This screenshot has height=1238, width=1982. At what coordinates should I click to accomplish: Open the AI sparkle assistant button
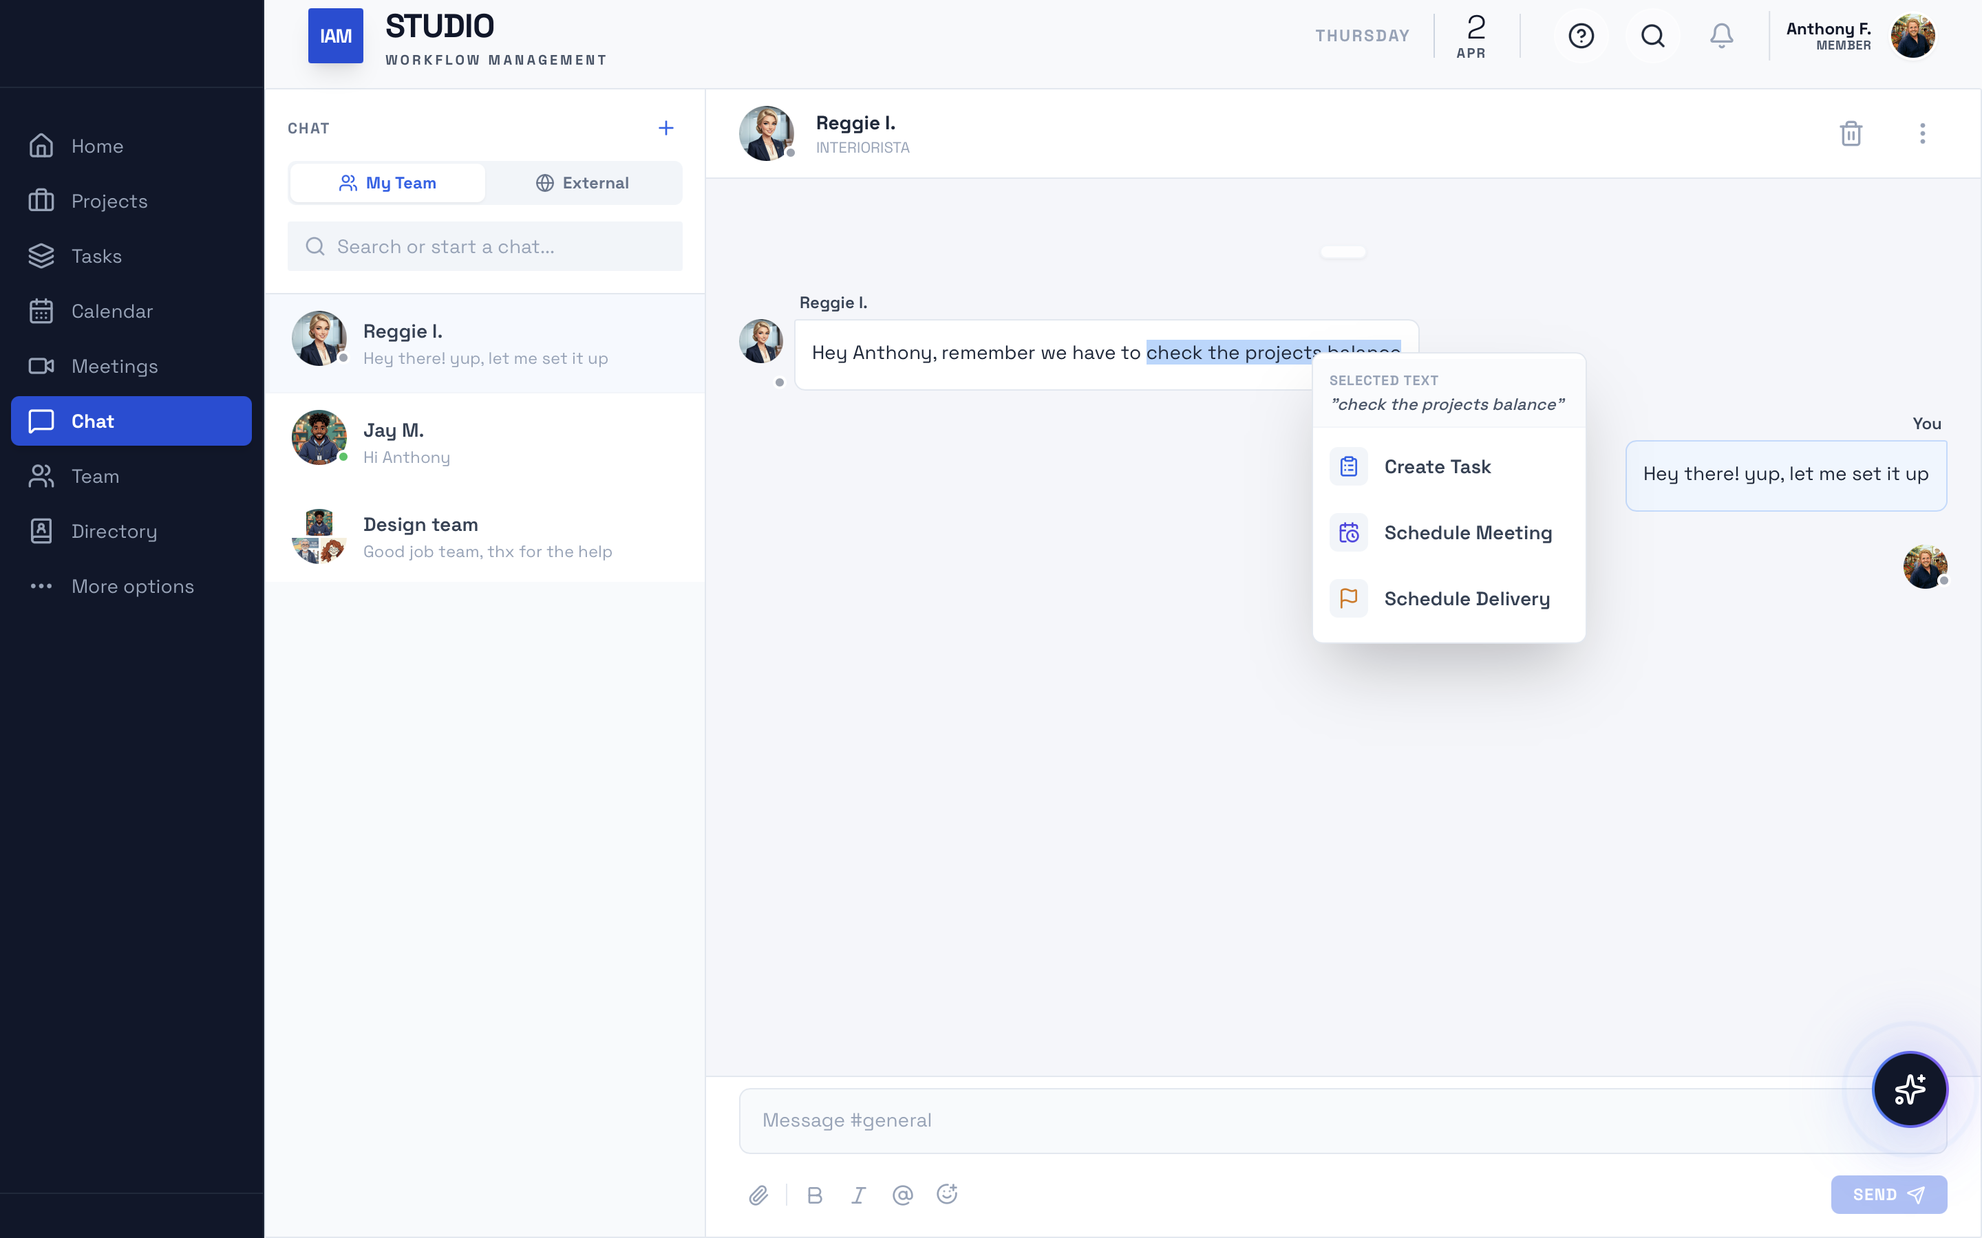coord(1909,1089)
